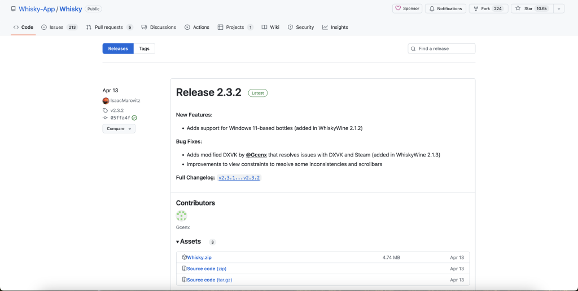Open the star list dropdown arrow
This screenshot has width=578, height=291.
[559, 8]
